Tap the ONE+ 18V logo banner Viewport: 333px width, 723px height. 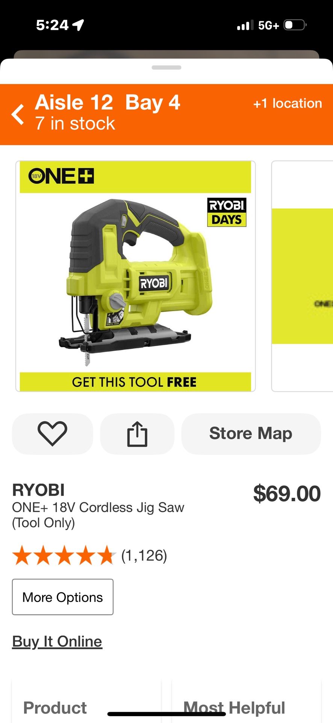click(135, 177)
